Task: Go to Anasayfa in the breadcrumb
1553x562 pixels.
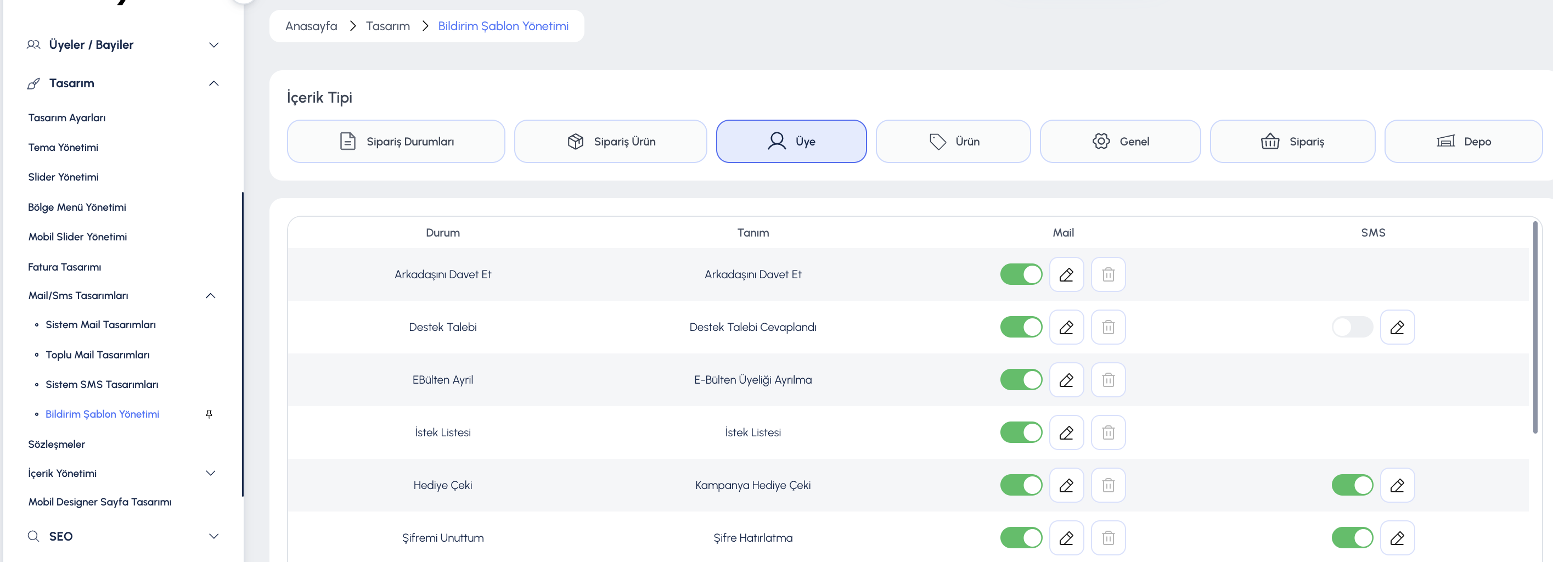Action: coord(311,26)
